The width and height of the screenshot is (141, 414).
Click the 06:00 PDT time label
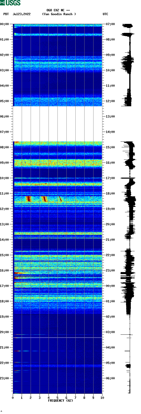(x=5, y=117)
